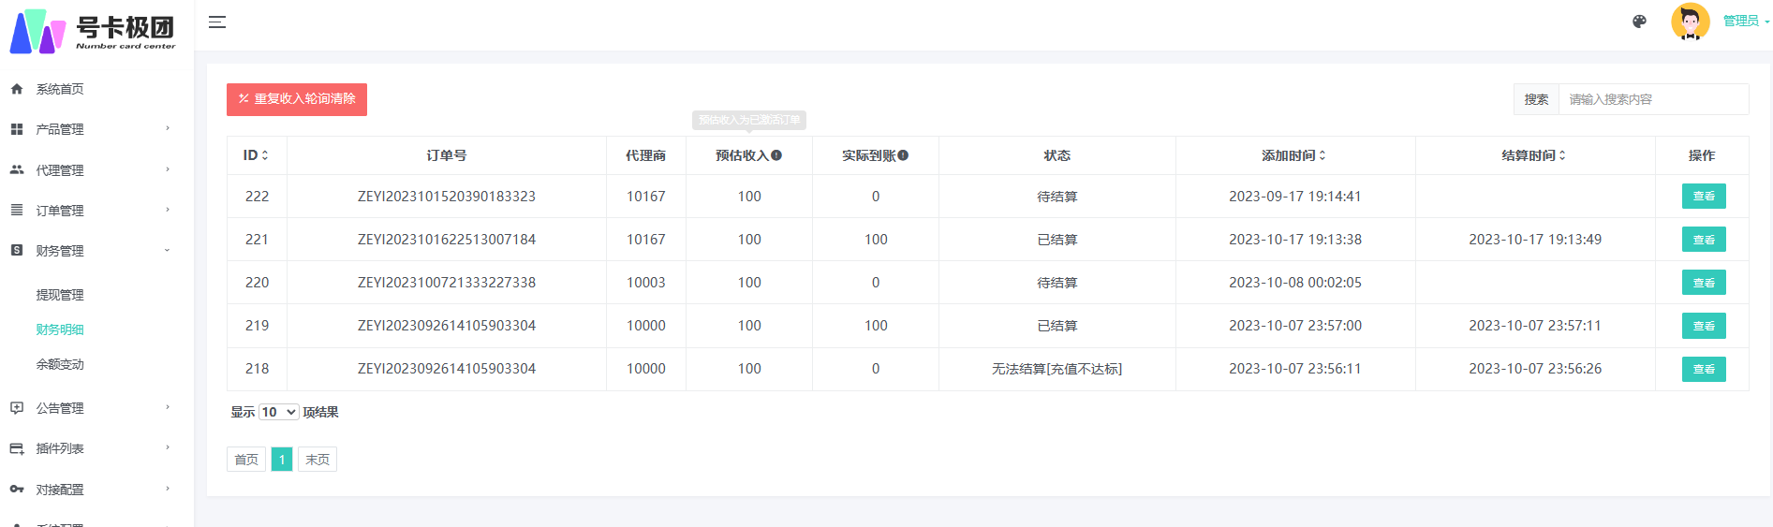Viewport: 1773px width, 527px height.
Task: Click 查看 for record ID 221
Action: 1704,240
